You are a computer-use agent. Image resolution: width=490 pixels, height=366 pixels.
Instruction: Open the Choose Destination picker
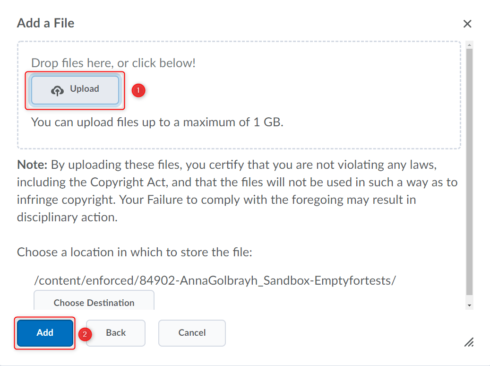pyautogui.click(x=94, y=302)
